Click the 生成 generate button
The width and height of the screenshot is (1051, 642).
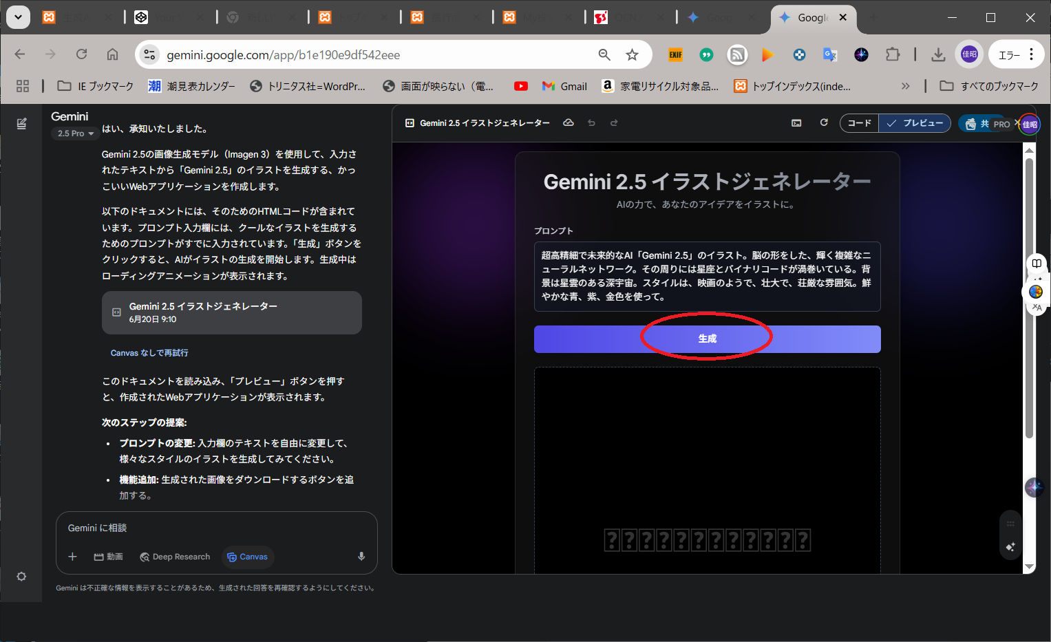point(707,339)
